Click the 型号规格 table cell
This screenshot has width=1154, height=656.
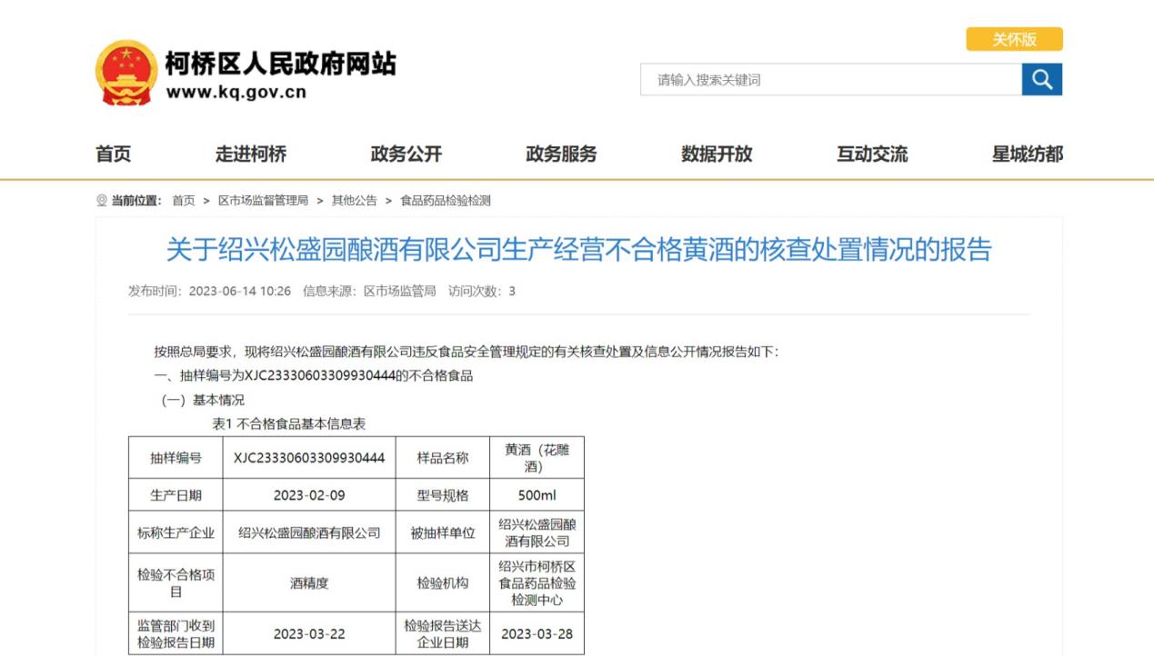(x=443, y=496)
